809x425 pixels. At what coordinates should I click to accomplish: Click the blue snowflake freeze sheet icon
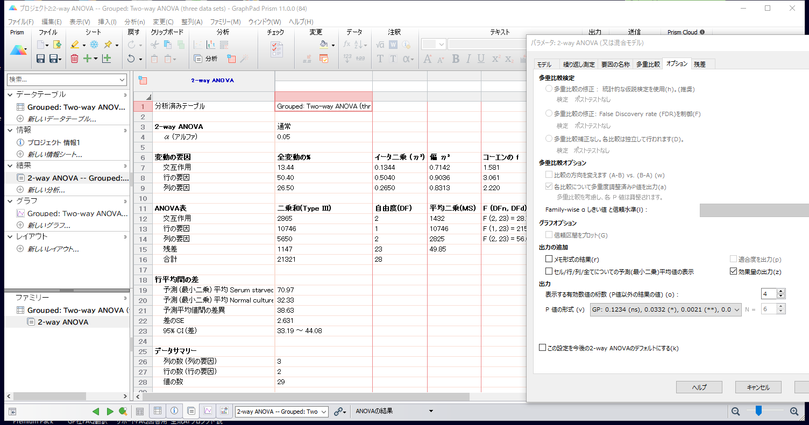[x=94, y=45]
